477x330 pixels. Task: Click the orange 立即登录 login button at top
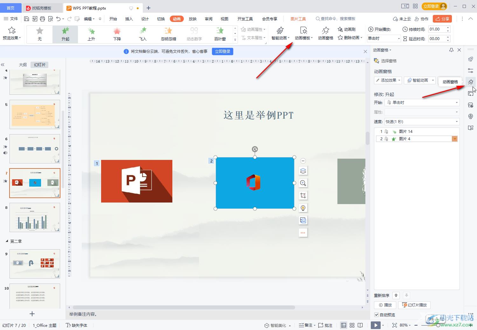(x=434, y=6)
